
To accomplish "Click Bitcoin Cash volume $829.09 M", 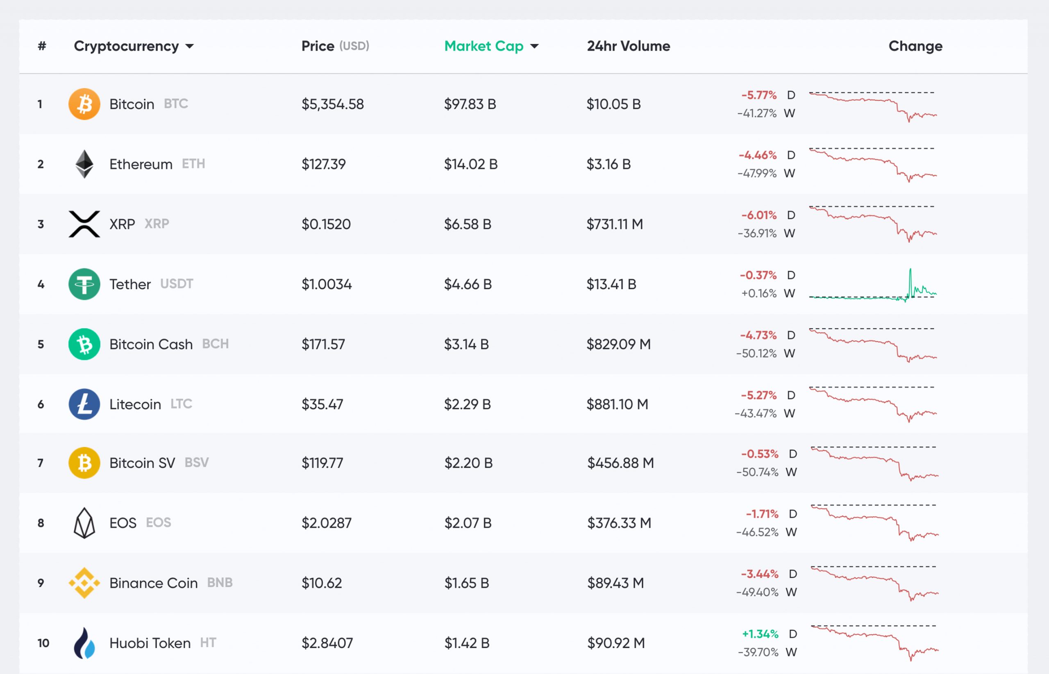I will (618, 344).
